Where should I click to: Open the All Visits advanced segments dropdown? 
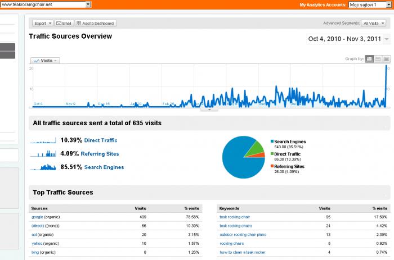click(373, 24)
